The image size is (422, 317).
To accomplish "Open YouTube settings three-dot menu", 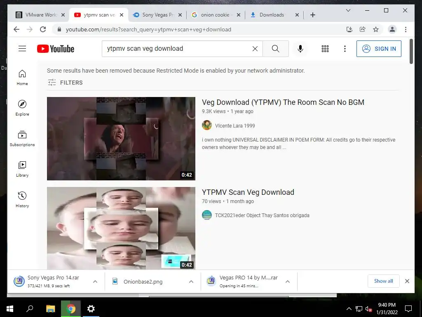I will click(x=345, y=49).
